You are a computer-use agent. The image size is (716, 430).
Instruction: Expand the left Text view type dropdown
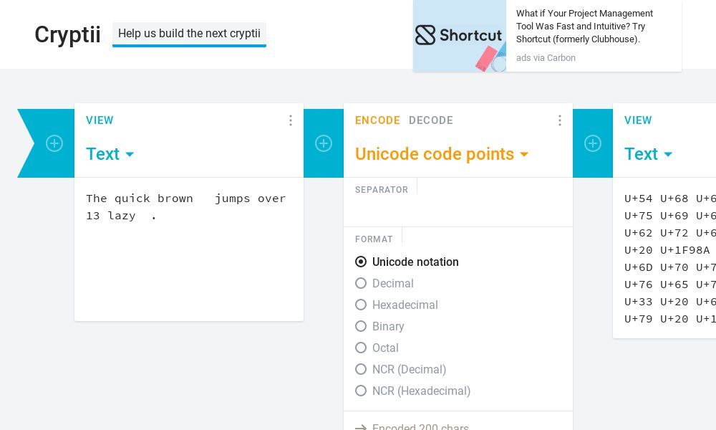pyautogui.click(x=110, y=154)
